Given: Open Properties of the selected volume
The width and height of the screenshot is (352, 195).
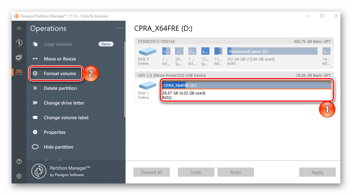Looking at the screenshot, I should click(x=54, y=132).
